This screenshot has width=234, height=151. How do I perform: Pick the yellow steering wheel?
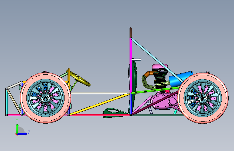(x=80, y=78)
